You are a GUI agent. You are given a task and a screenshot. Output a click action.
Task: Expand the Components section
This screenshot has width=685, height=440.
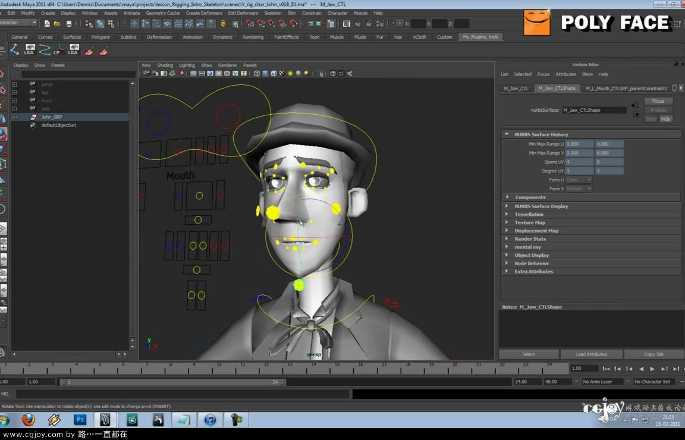point(507,197)
